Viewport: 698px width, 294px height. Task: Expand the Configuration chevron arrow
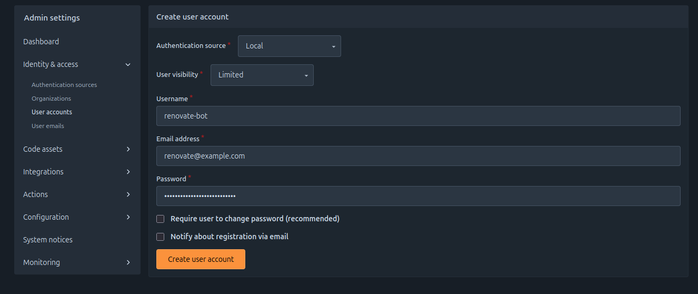coord(128,217)
